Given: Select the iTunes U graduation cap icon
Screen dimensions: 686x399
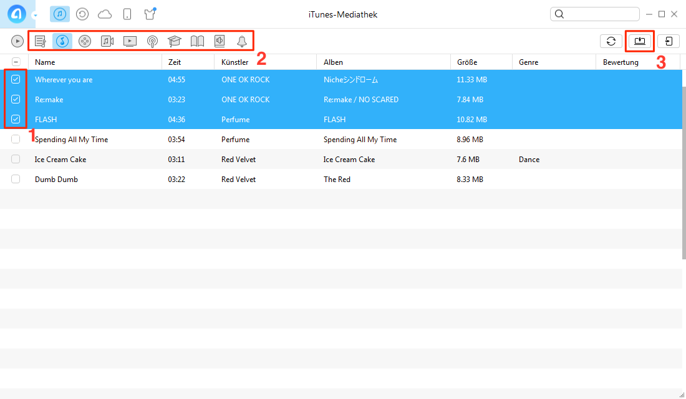Looking at the screenshot, I should 175,41.
